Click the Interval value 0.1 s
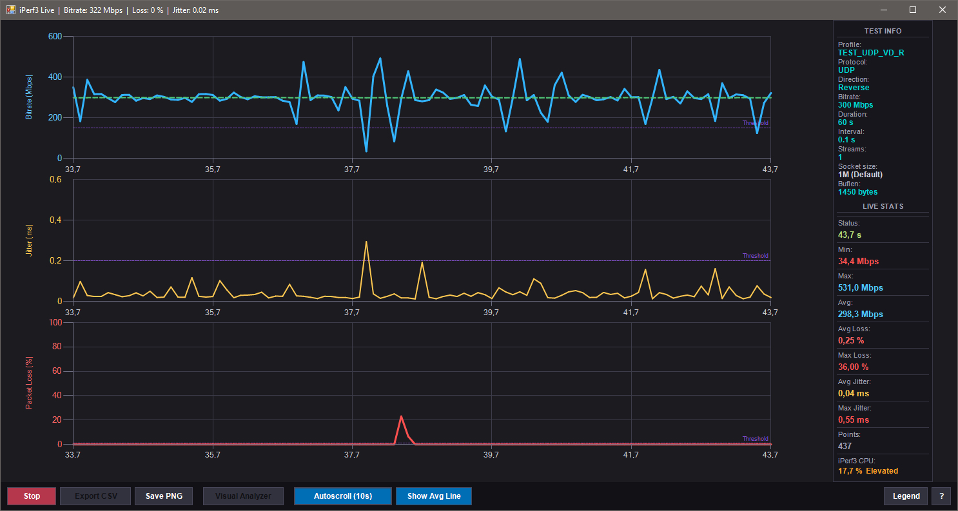958x511 pixels. (x=847, y=140)
